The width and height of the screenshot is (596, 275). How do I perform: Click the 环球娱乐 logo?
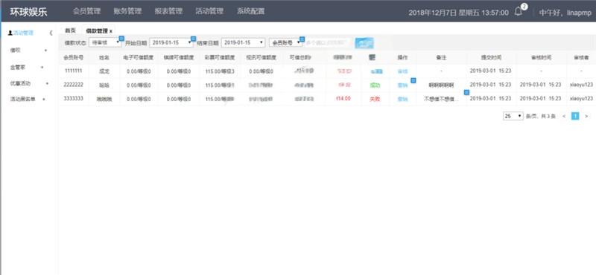pyautogui.click(x=28, y=11)
